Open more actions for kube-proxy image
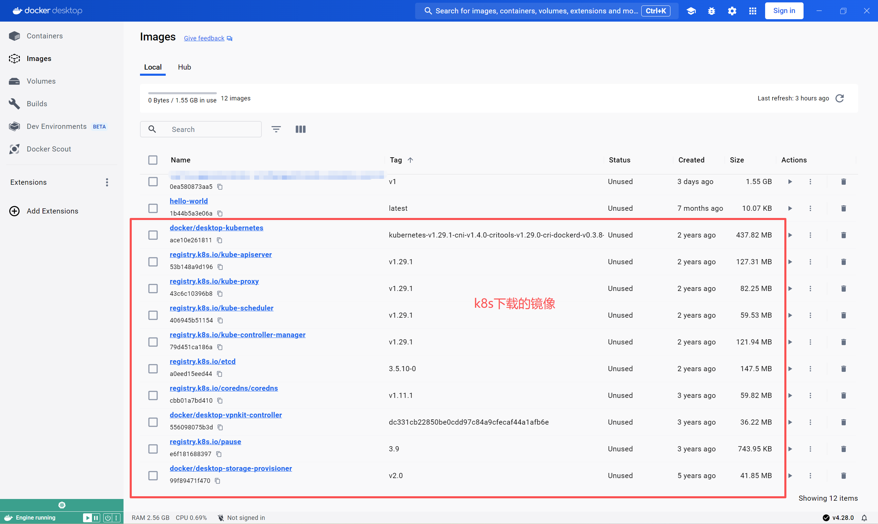Screen dimensions: 878x524 coord(810,289)
